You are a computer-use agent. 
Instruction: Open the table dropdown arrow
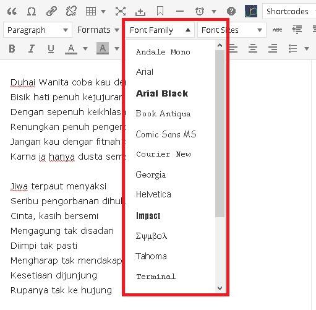point(103,11)
